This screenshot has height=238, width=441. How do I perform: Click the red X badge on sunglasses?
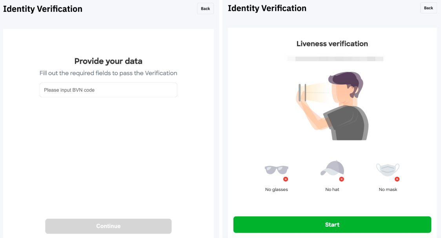coord(286,179)
